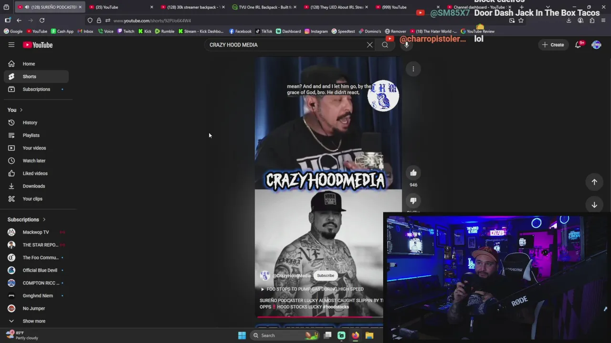This screenshot has height=343, width=611.
Task: Open the CrazyHoodMedia channel avatar
Action: [x=265, y=276]
